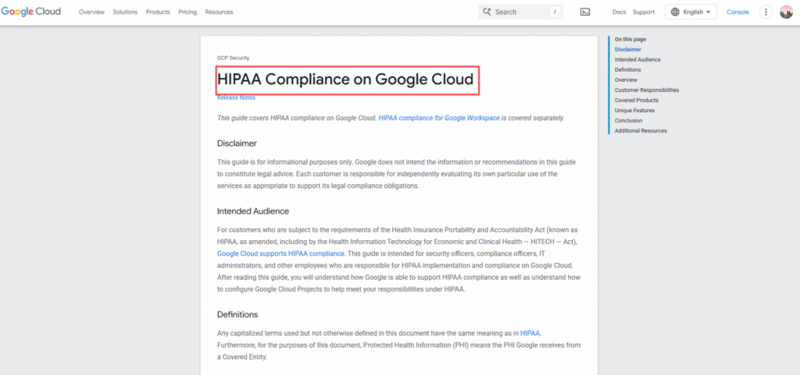Click the user profile avatar
Screen dimensions: 800x375
[786, 12]
